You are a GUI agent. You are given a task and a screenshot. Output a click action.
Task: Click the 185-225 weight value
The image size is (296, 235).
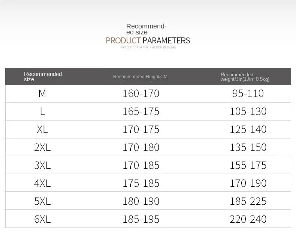coord(248,201)
